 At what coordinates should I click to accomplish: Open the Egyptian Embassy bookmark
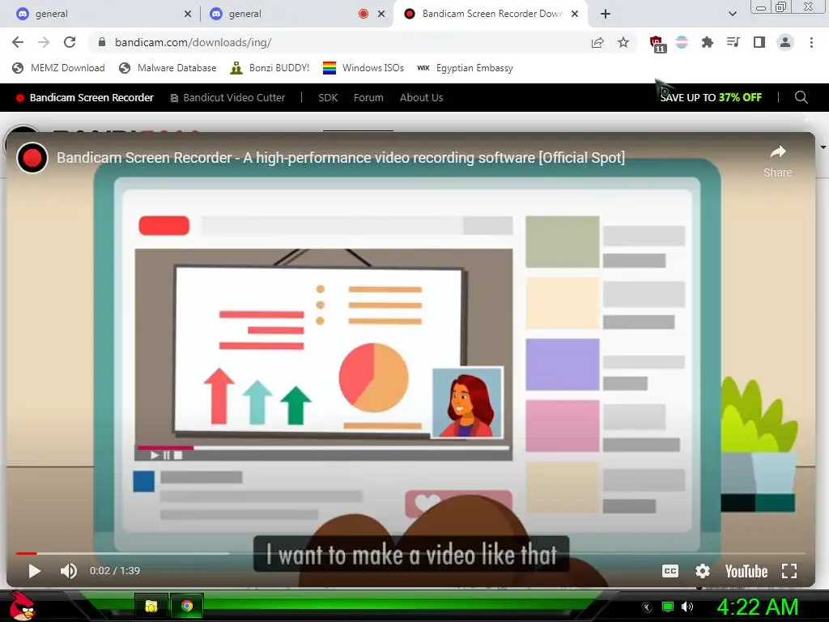click(465, 68)
